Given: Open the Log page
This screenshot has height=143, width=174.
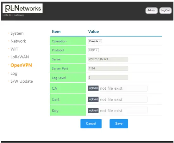Looking at the screenshot, I should point(14,73).
